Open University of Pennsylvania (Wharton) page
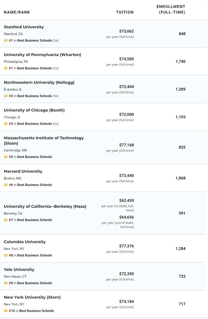The width and height of the screenshot is (208, 319). 42,55
